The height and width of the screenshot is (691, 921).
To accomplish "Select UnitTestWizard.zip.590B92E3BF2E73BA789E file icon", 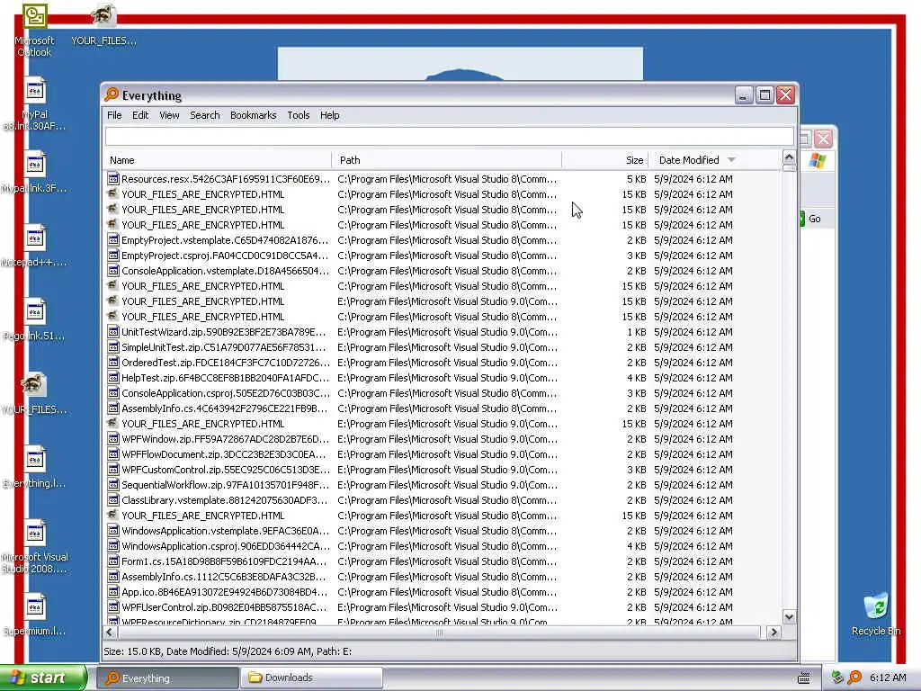I will pos(112,332).
